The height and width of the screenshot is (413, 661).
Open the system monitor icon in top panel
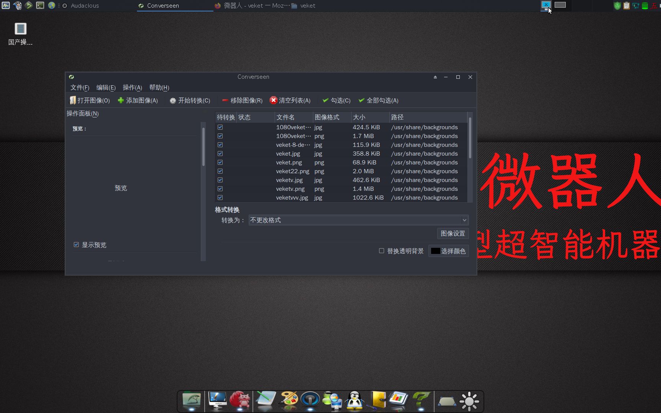point(6,5)
